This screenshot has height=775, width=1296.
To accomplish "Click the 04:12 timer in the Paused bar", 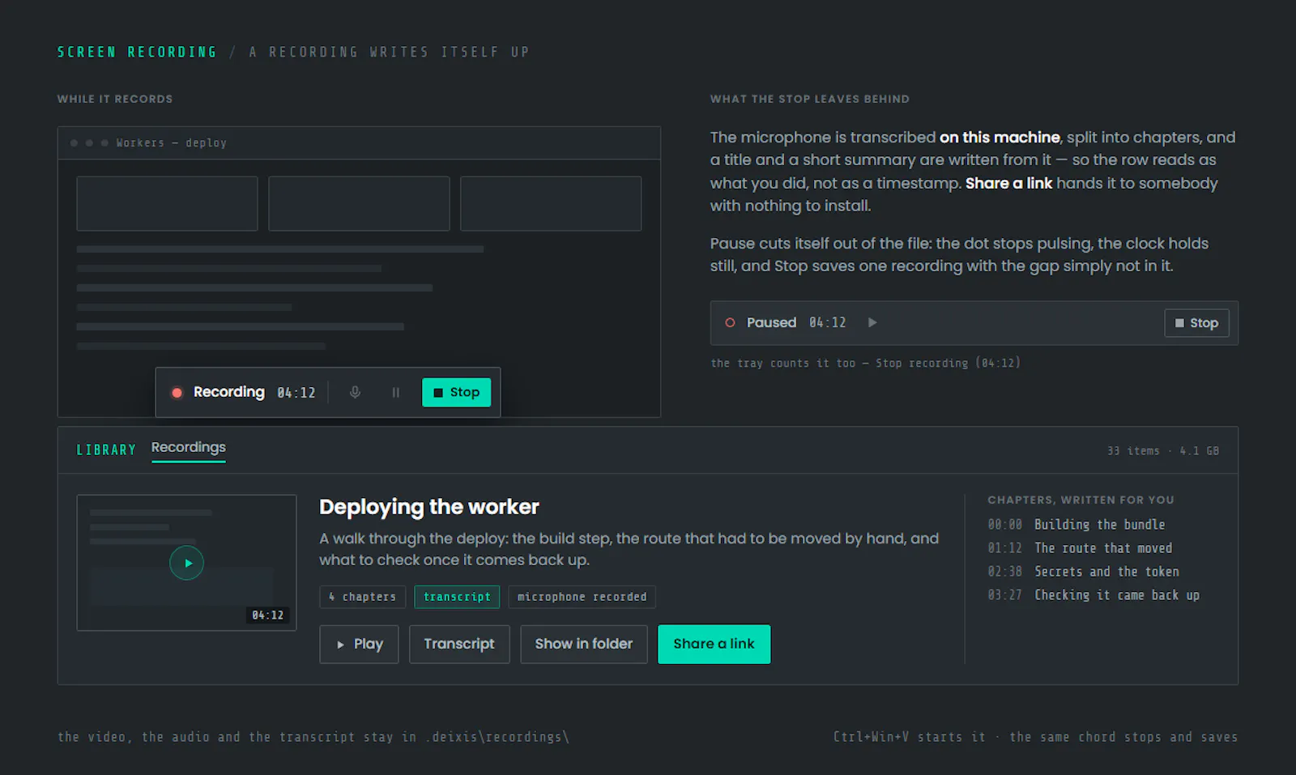I will click(828, 322).
